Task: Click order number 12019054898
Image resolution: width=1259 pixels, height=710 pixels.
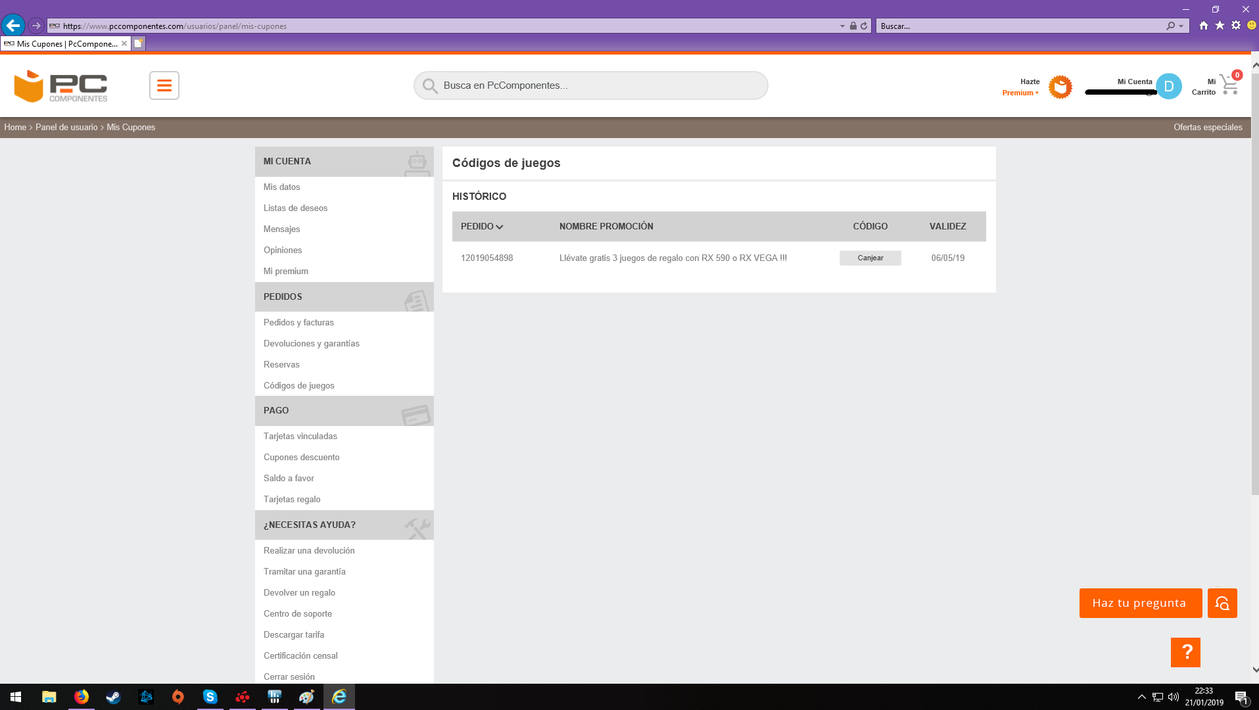Action: [487, 258]
